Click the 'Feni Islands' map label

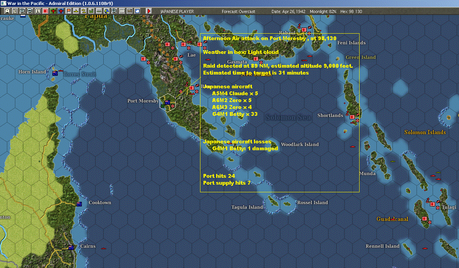click(x=352, y=43)
